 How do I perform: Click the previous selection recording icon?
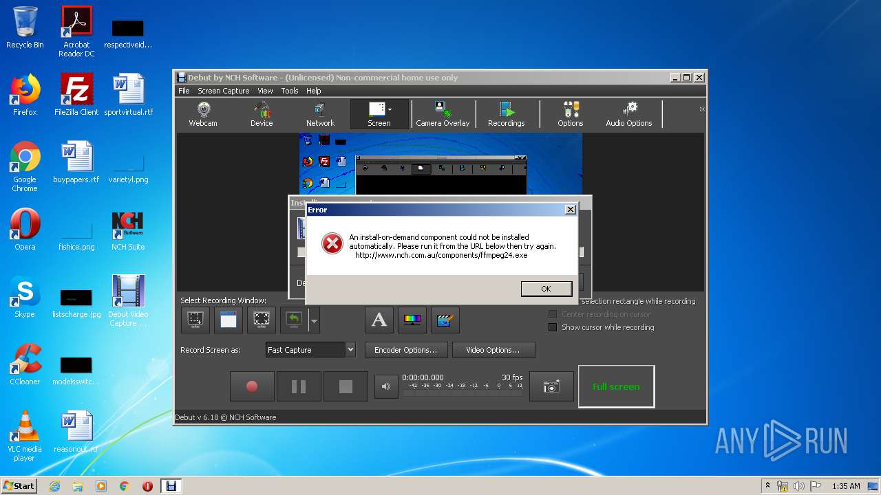[294, 320]
